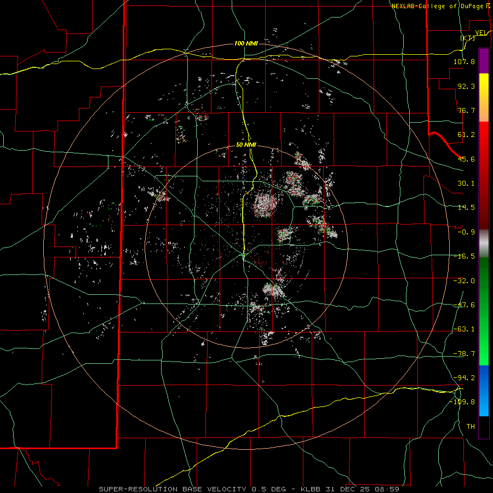Viewport: 493px width, 493px height.
Task: Click the NEXLAB-College of DuPage watermark text
Action: pyautogui.click(x=439, y=6)
